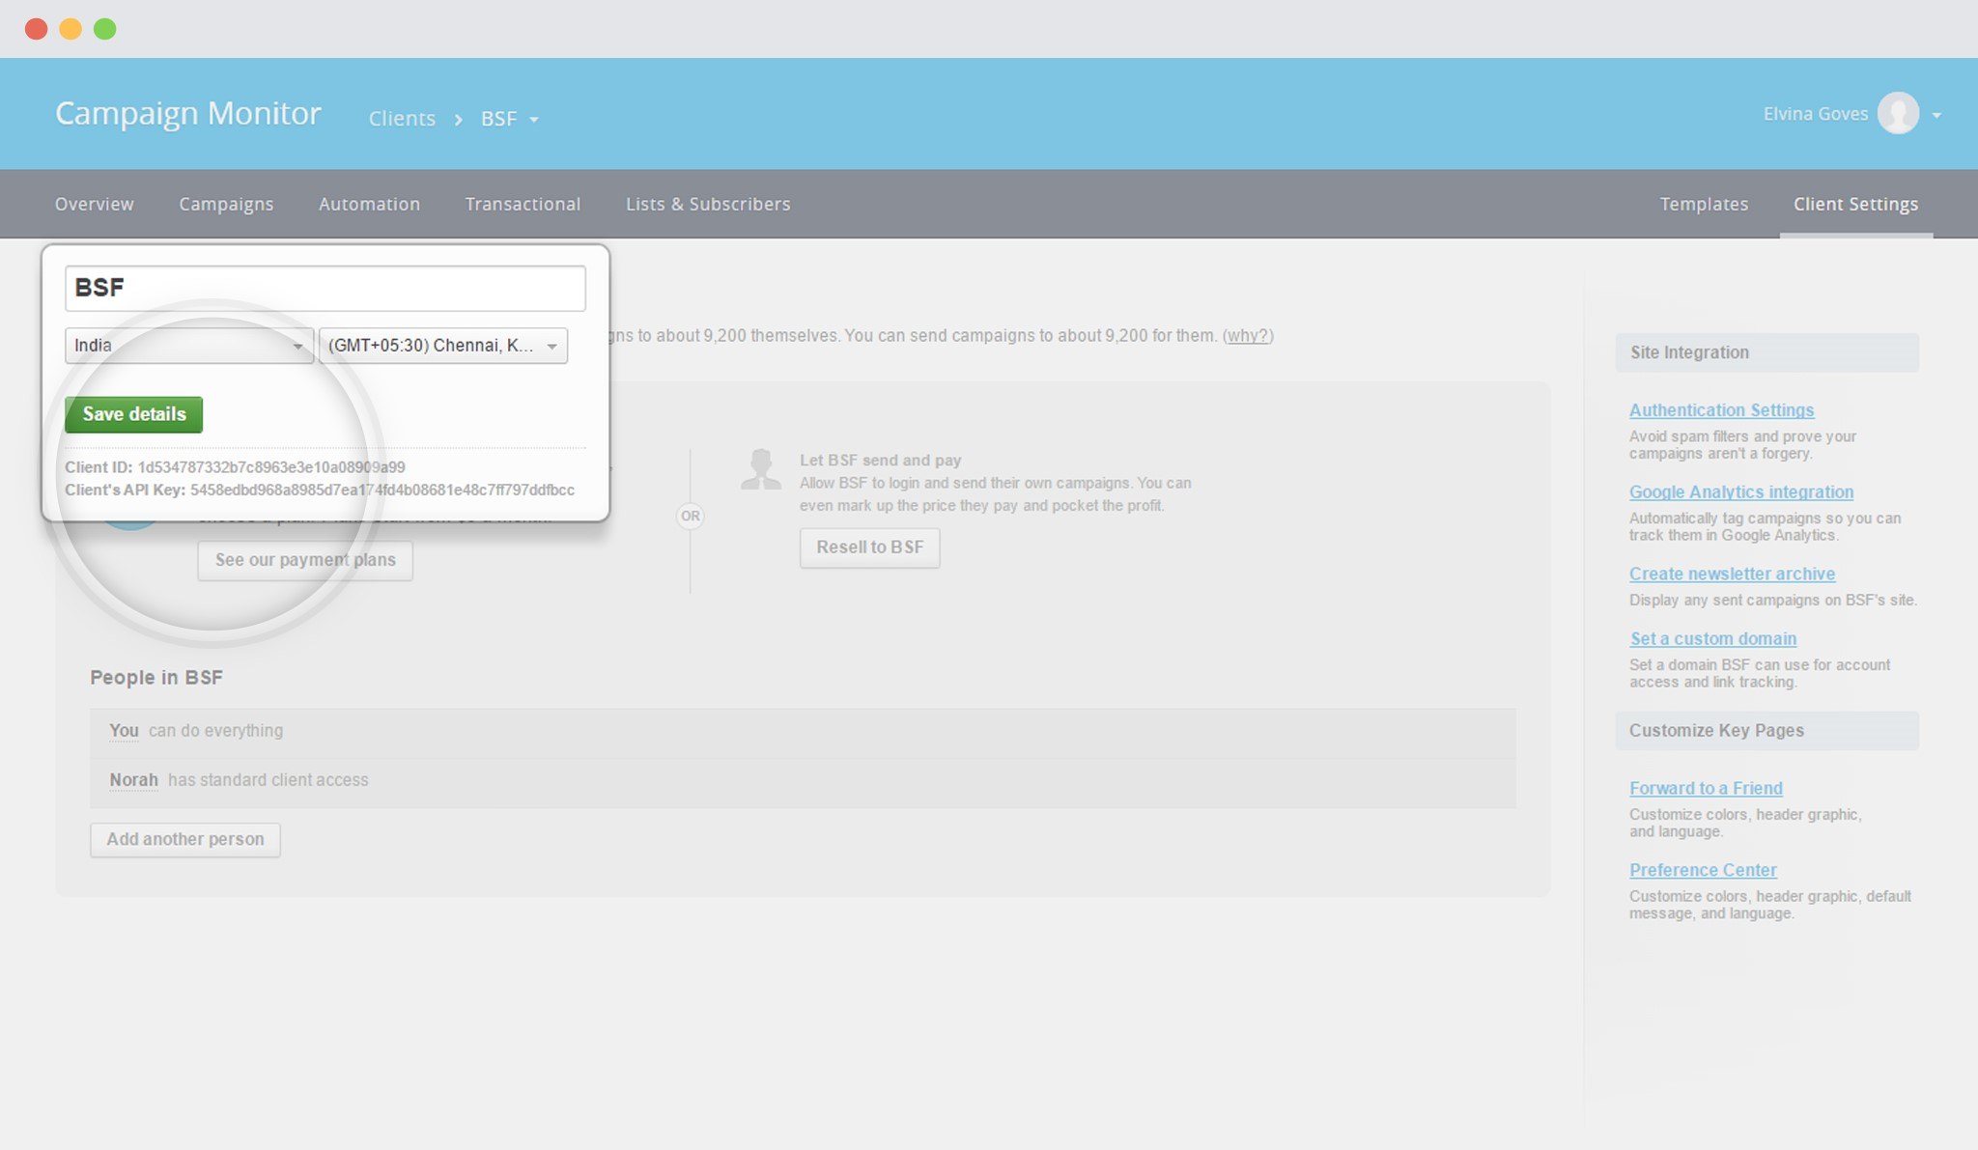Click Add another person button
1978x1150 pixels.
coord(184,836)
